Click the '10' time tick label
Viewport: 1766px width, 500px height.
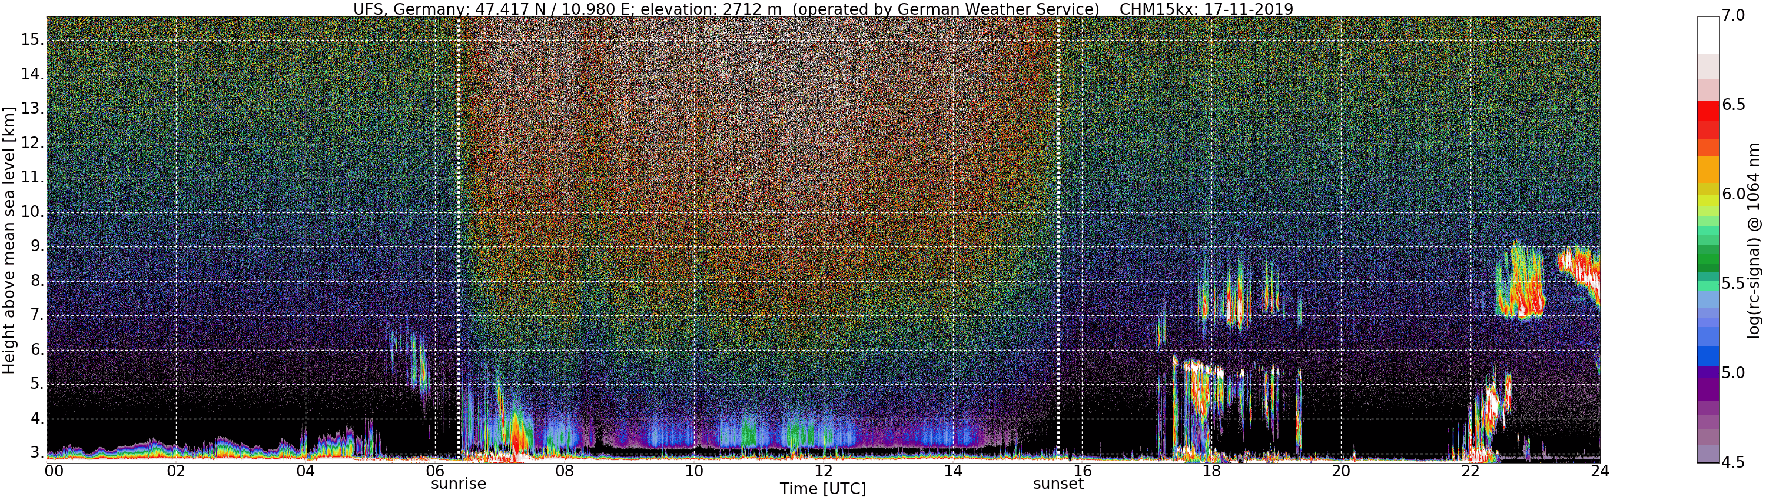[x=694, y=471]
